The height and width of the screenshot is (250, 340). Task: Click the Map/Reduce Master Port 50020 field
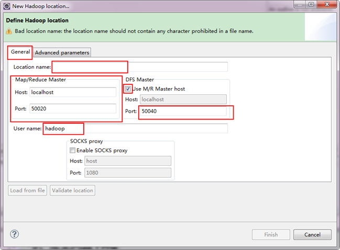pyautogui.click(x=73, y=108)
